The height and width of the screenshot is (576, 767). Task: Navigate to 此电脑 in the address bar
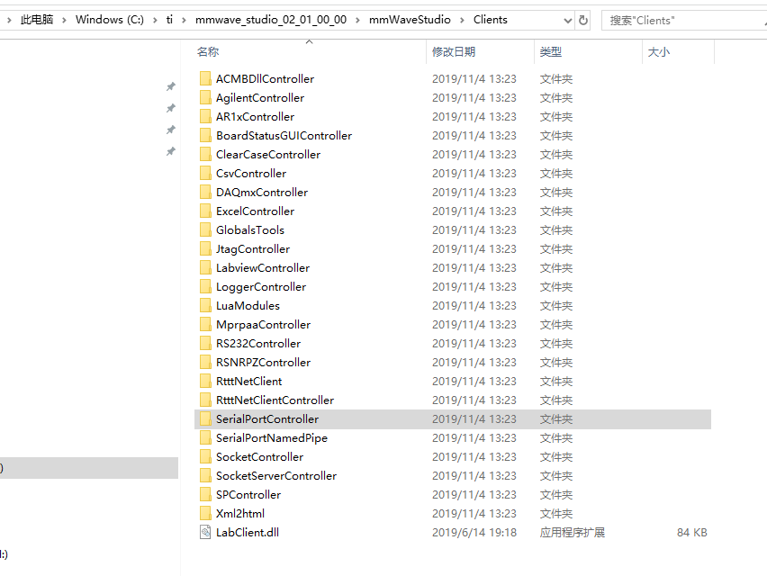(x=37, y=20)
